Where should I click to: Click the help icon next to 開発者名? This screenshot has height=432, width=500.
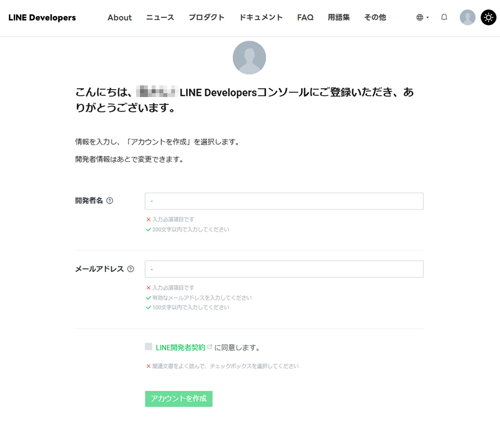pos(109,201)
